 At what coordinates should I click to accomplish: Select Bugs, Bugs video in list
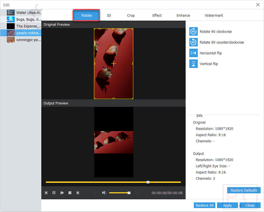[x=21, y=19]
